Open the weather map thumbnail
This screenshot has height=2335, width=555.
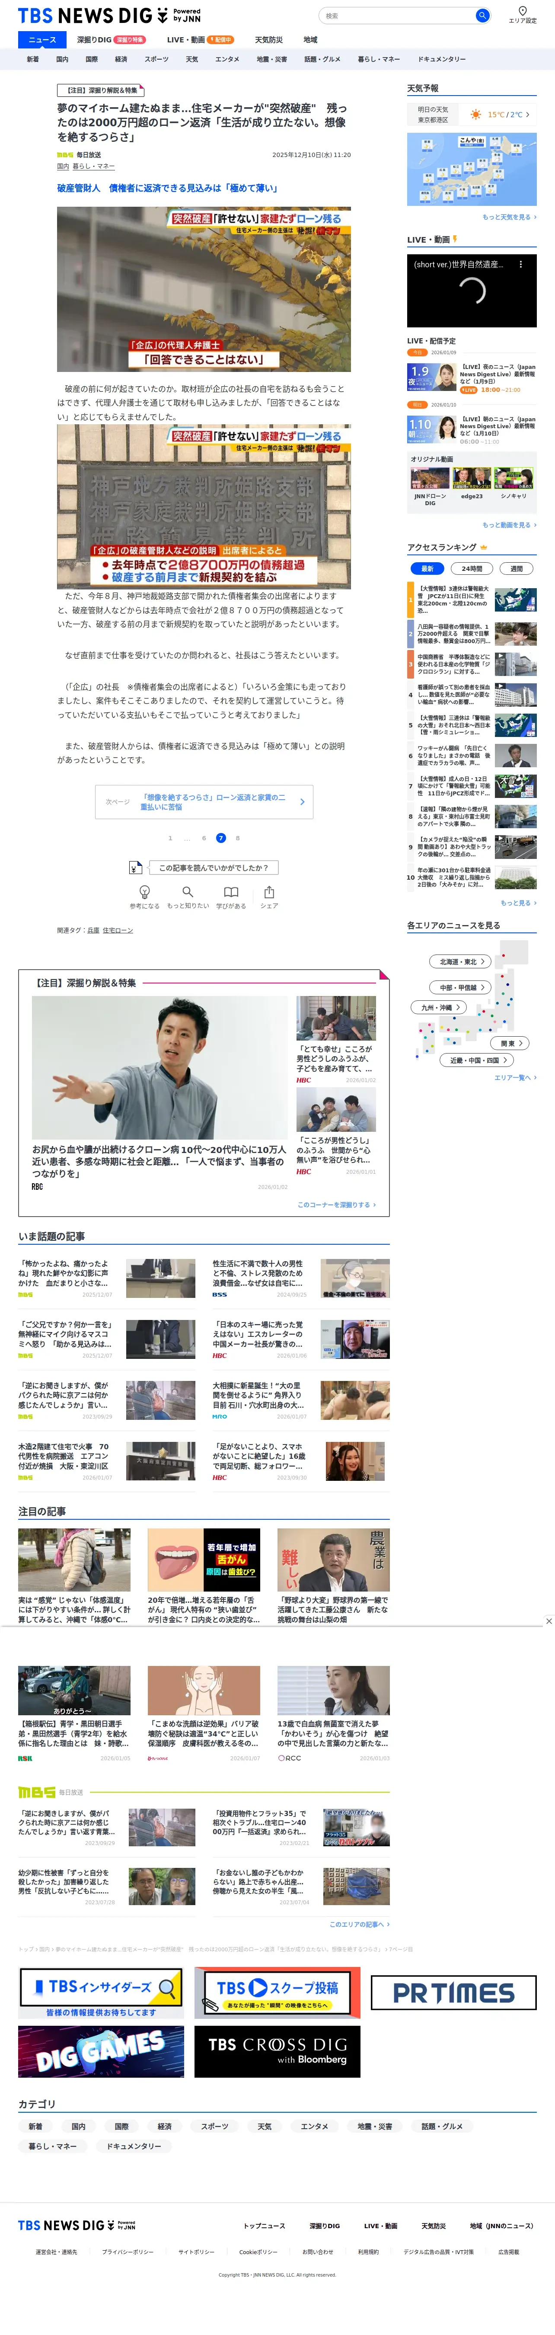tap(472, 170)
